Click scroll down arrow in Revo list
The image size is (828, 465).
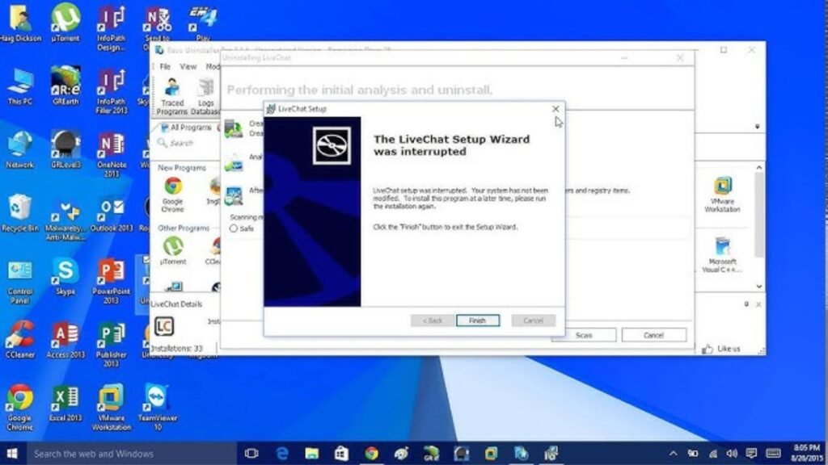pyautogui.click(x=758, y=287)
